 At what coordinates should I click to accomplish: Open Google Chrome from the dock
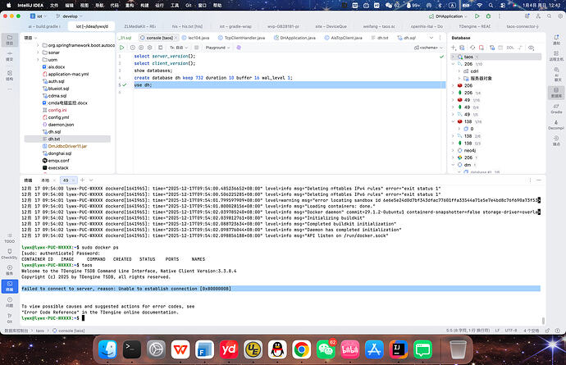pos(302,350)
